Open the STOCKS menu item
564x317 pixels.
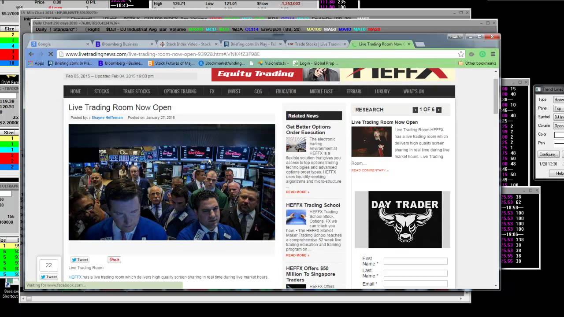(x=101, y=92)
